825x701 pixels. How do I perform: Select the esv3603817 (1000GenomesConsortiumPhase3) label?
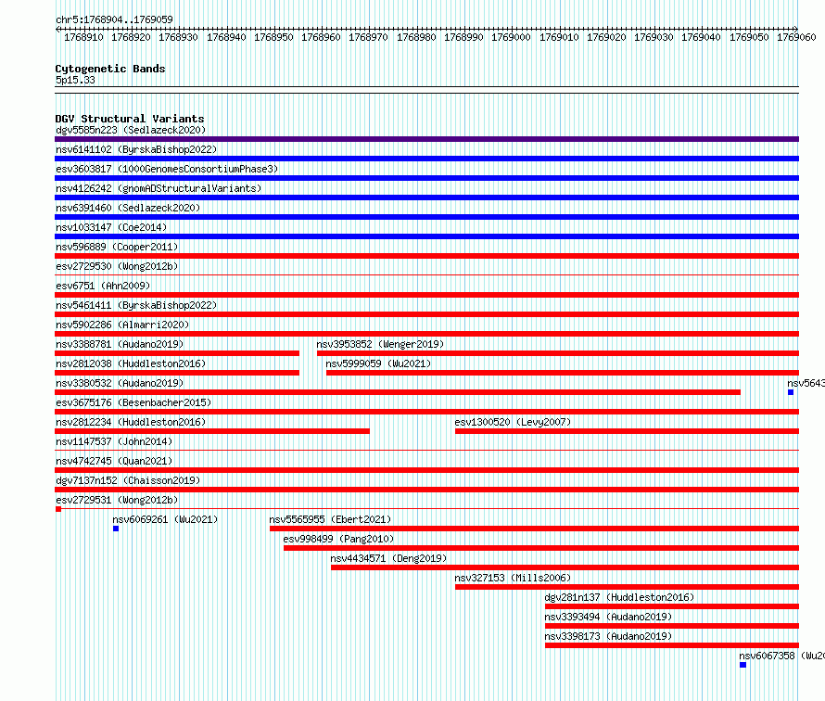tap(167, 169)
